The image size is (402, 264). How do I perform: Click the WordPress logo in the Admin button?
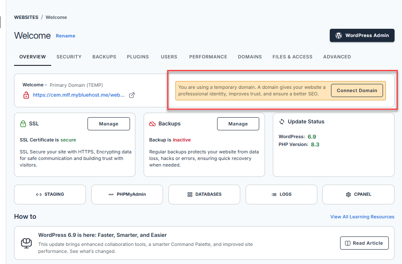[x=338, y=35]
